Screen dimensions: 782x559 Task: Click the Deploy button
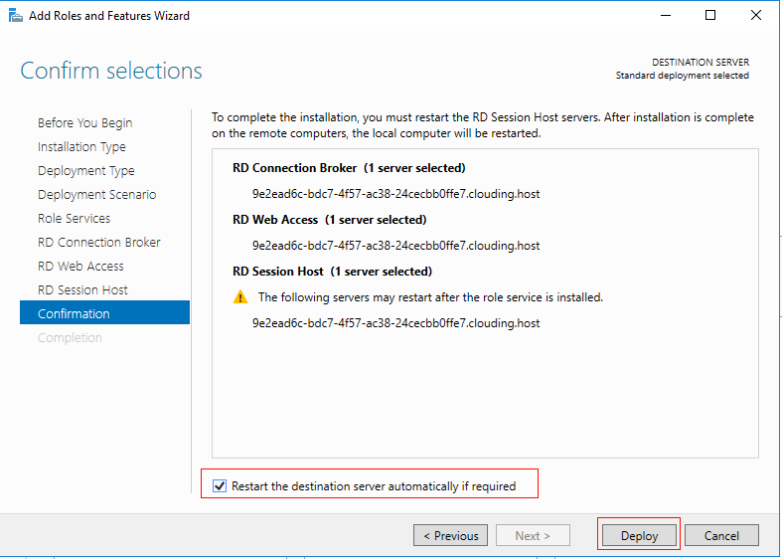pos(639,535)
